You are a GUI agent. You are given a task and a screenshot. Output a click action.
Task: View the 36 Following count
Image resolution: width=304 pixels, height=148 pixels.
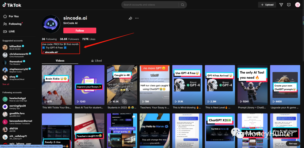point(49,39)
